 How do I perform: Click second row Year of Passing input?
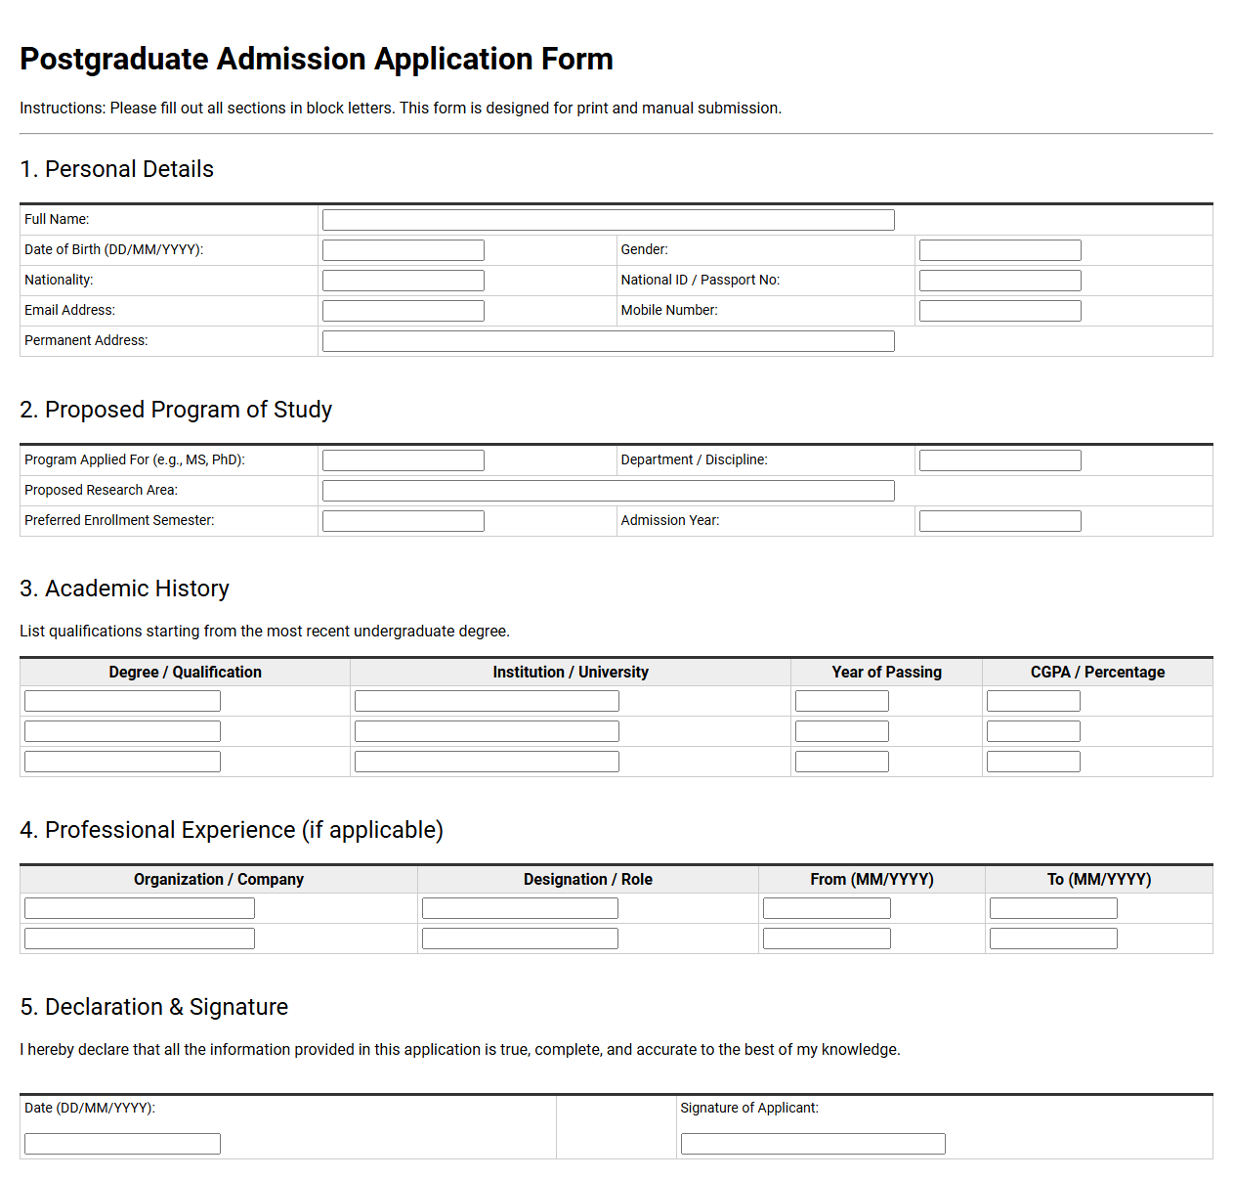[x=842, y=731]
